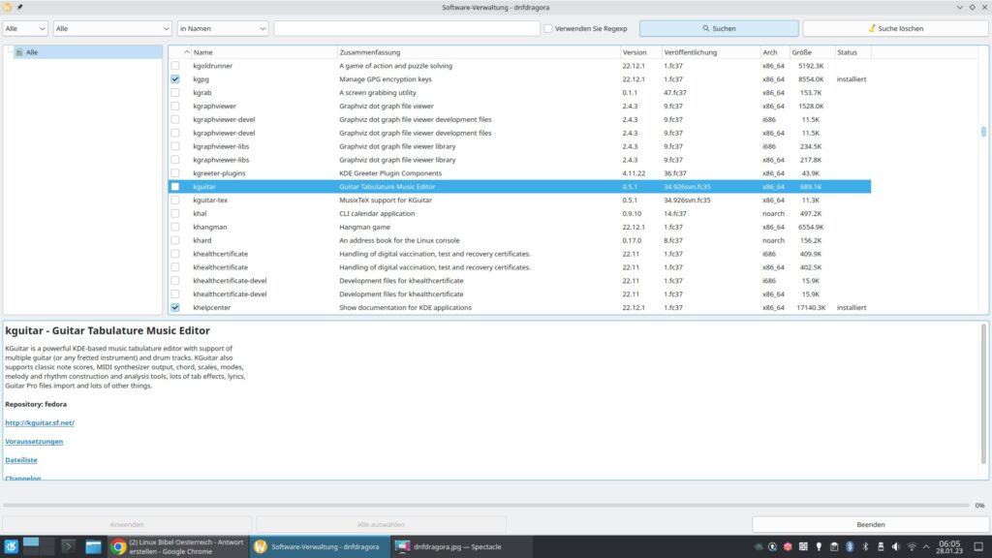This screenshot has height=558, width=992.
Task: Open the virtual desktop pager
Action: [x=39, y=546]
